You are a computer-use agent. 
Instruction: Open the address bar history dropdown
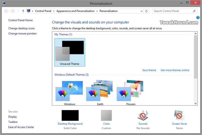[x=141, y=11]
